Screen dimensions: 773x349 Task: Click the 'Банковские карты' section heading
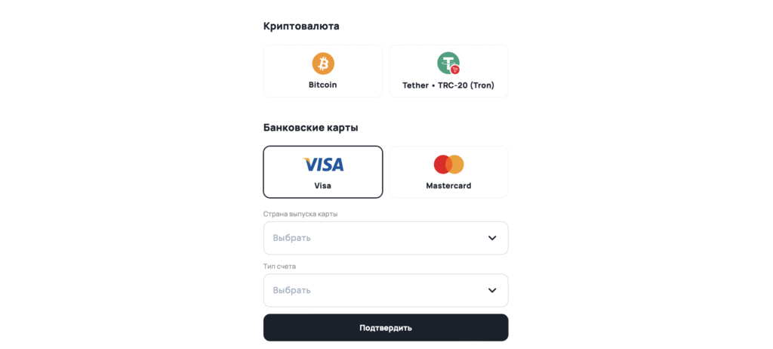click(310, 127)
